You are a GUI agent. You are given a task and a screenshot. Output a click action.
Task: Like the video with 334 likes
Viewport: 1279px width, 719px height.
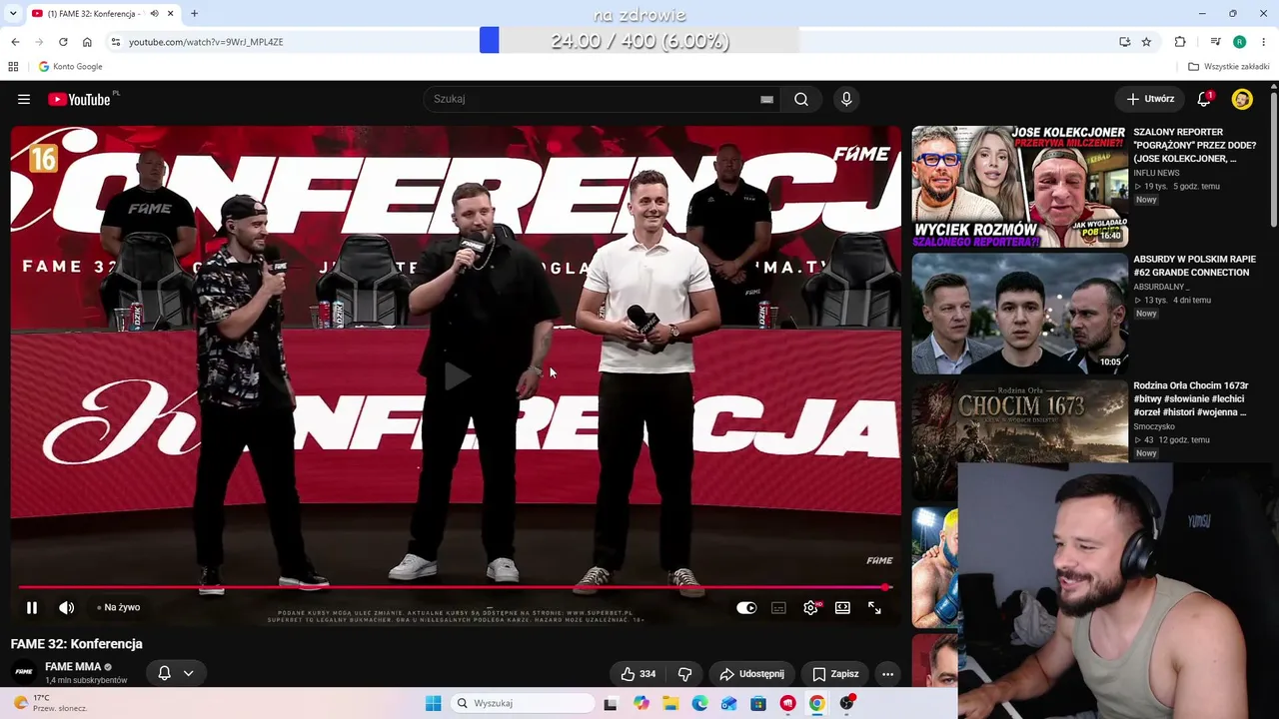(639, 674)
